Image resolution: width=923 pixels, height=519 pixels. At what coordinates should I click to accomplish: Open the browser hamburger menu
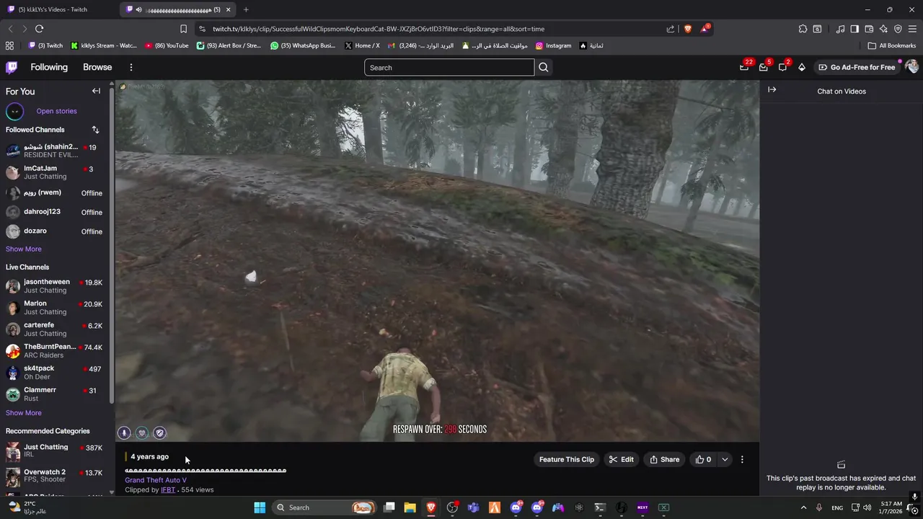coord(912,29)
